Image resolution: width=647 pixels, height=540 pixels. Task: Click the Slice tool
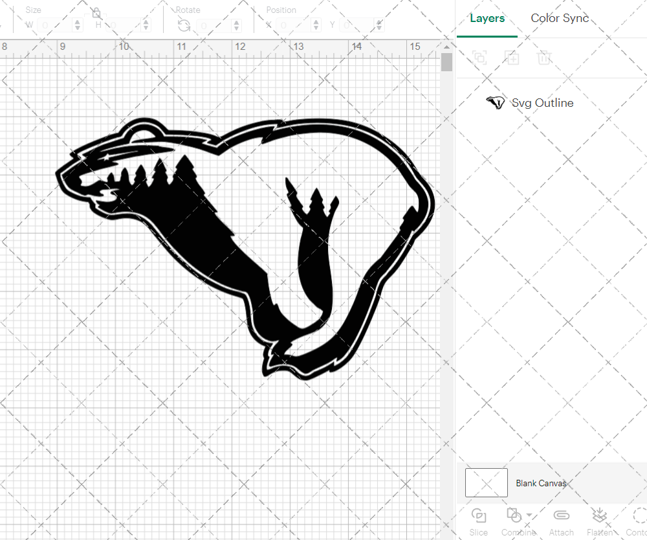(x=478, y=523)
